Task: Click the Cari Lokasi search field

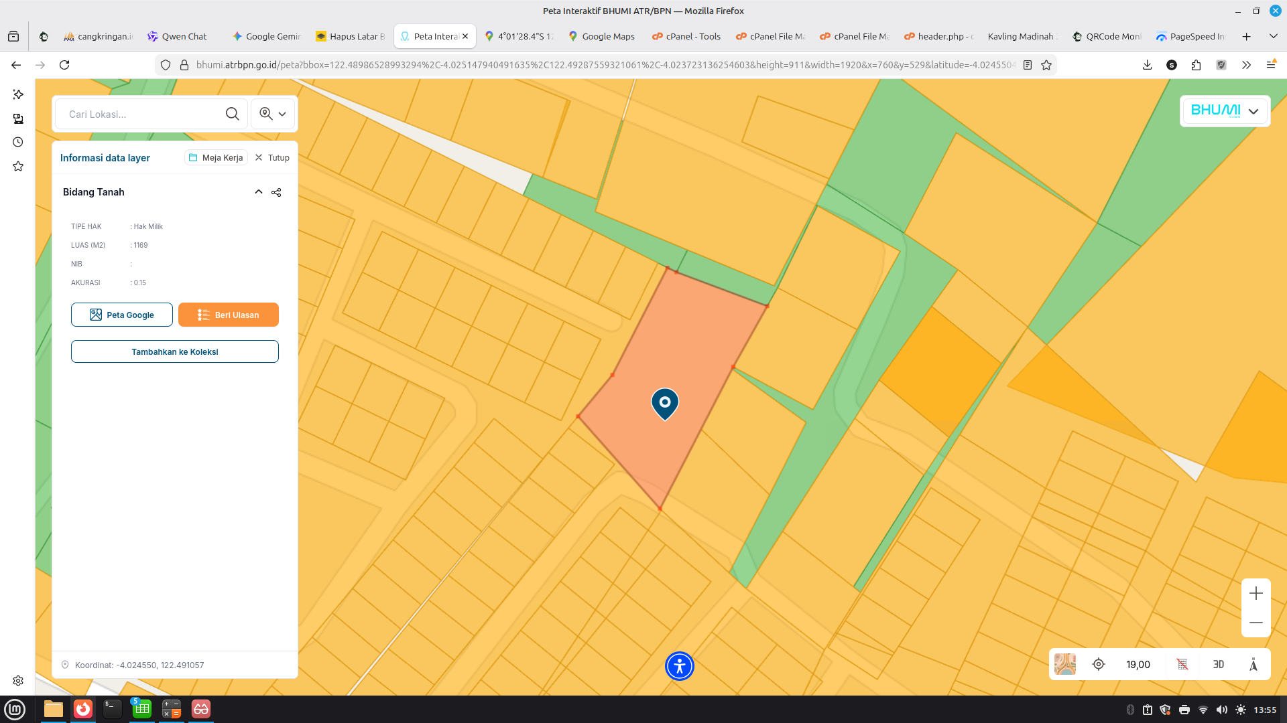Action: point(141,114)
